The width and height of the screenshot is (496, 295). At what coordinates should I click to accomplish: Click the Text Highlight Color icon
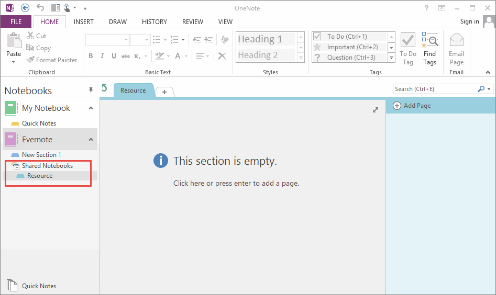pyautogui.click(x=160, y=56)
